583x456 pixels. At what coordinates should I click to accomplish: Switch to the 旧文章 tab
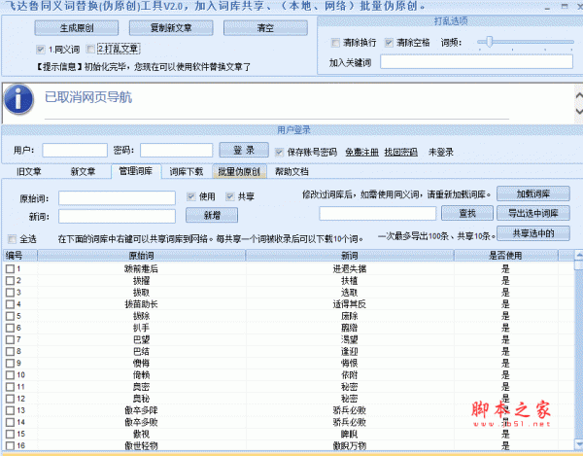click(x=29, y=172)
